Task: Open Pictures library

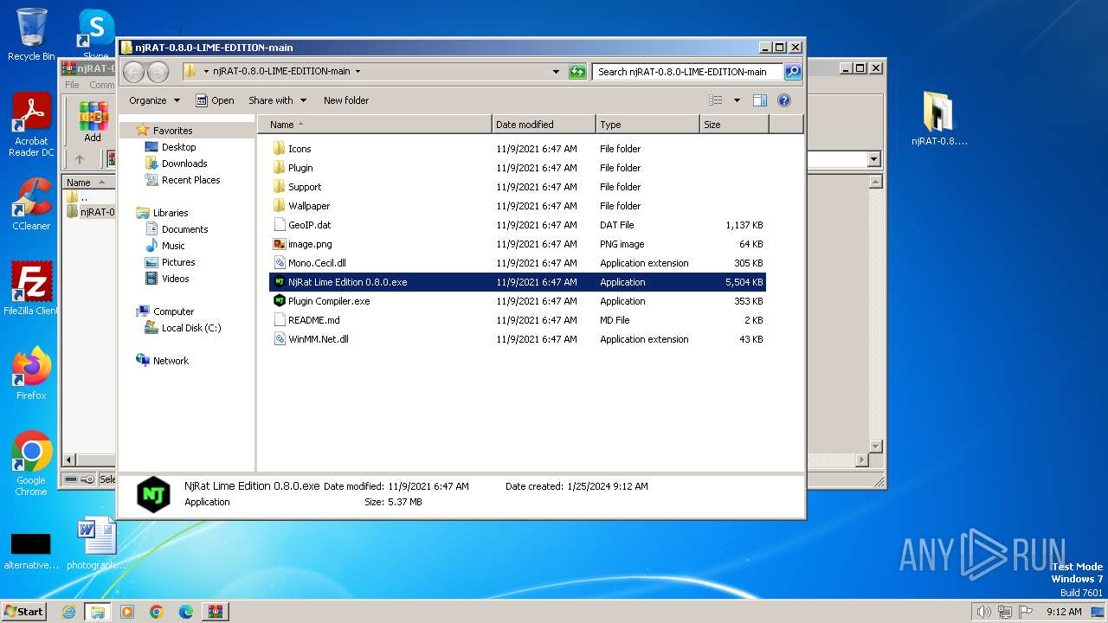Action: (x=178, y=262)
